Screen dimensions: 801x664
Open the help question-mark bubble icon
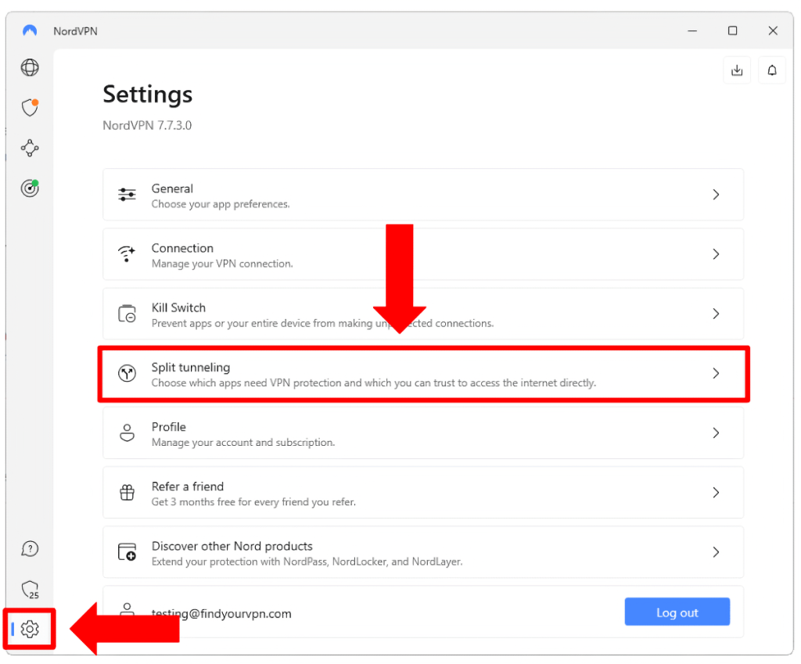click(30, 549)
